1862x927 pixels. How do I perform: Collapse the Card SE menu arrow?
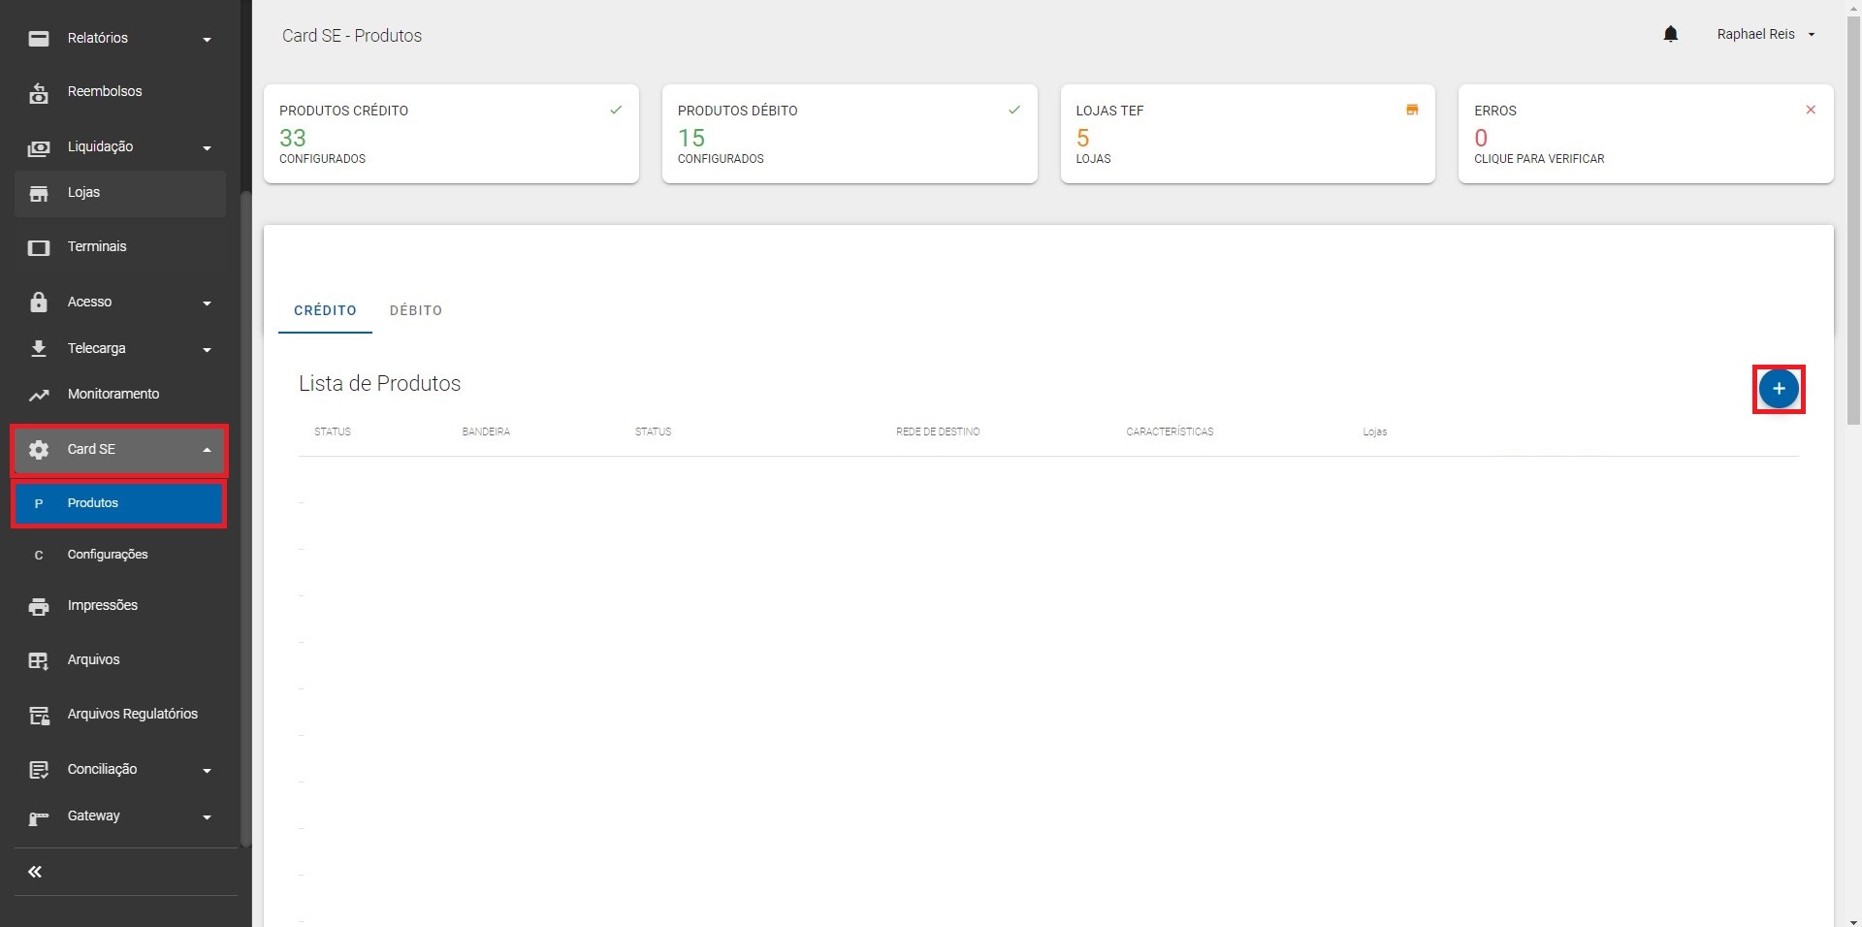tap(207, 450)
